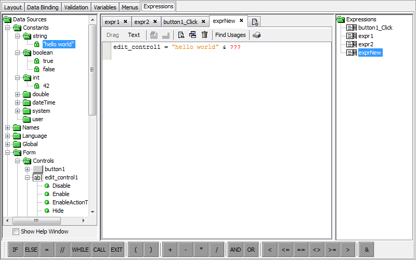The height and width of the screenshot is (260, 416).
Task: Insert the WHILE keyword button
Action: coord(81,250)
